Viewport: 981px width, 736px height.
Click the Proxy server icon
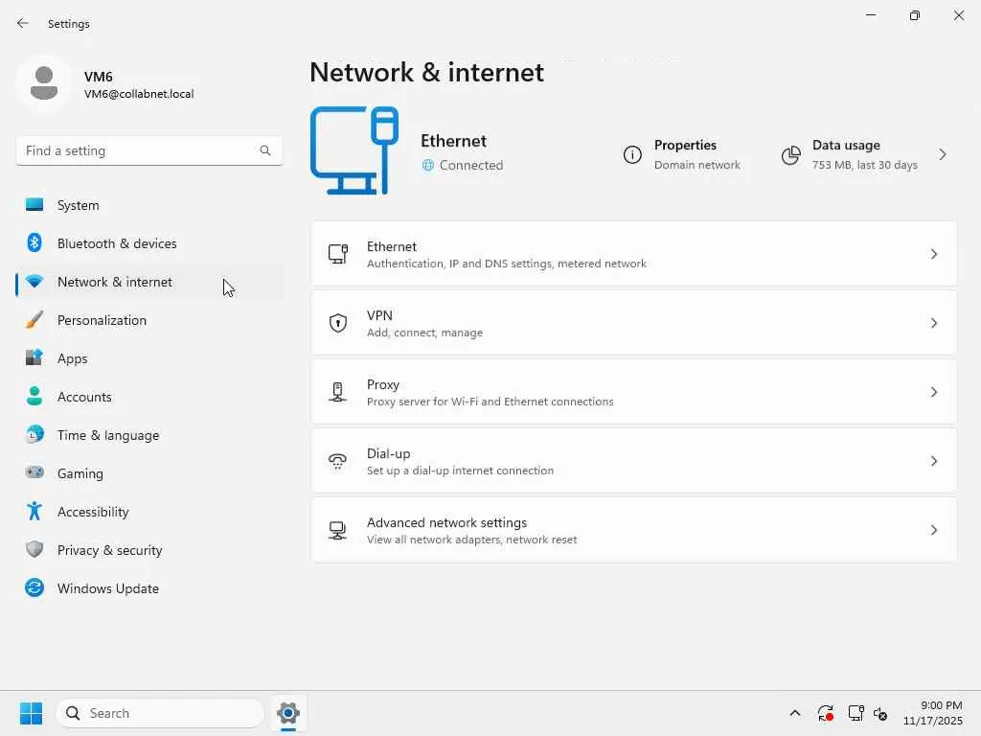pos(338,392)
